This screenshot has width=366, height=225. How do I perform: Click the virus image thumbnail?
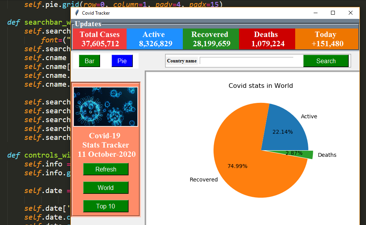click(x=105, y=106)
